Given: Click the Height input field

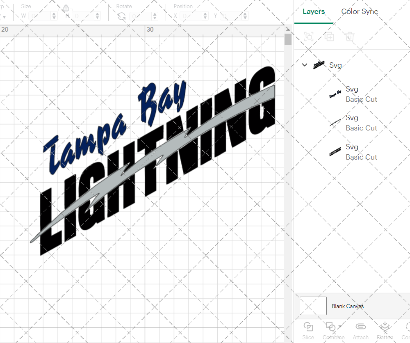Looking at the screenshot, I should click(x=83, y=16).
